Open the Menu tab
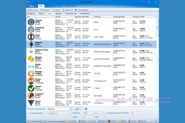Viewport: 185px width, 123px height. click(x=32, y=6)
